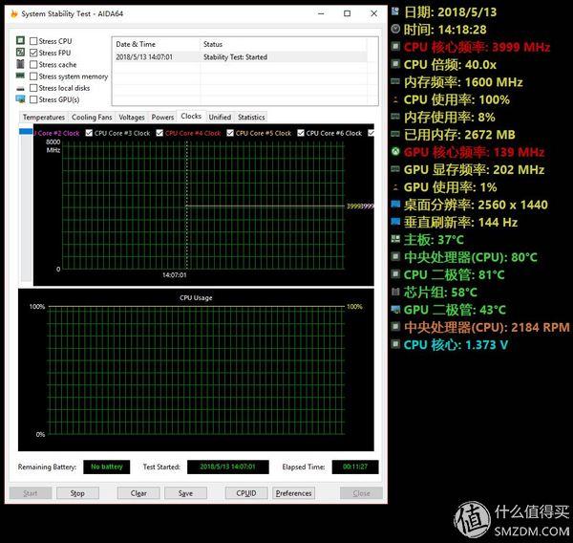
Task: Click the monitor icon next to 桌面分辨率
Action: [x=395, y=204]
